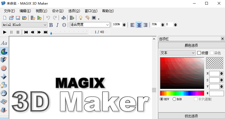Click the export image icon
225x119 pixels.
coord(24,18)
